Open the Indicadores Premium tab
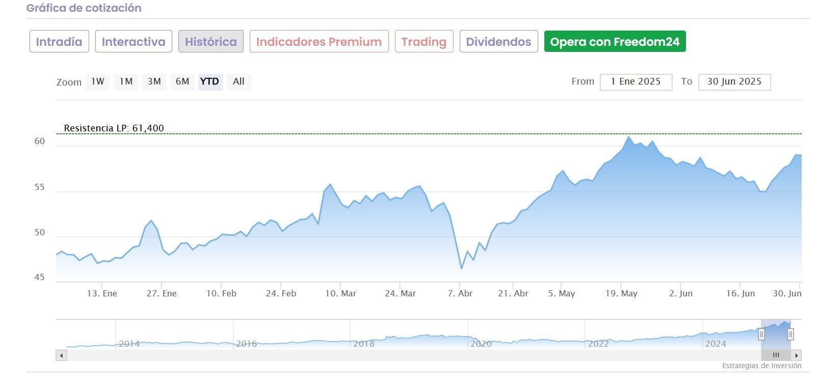Image resolution: width=819 pixels, height=388 pixels. click(319, 42)
